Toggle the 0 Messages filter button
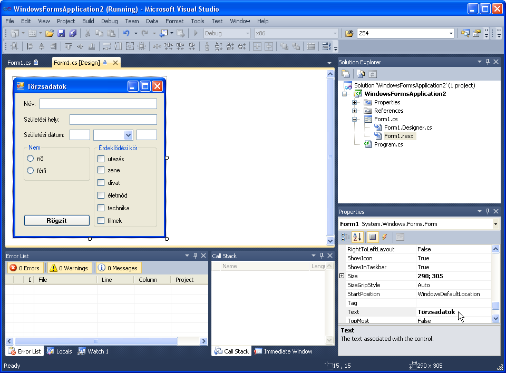 (119, 268)
